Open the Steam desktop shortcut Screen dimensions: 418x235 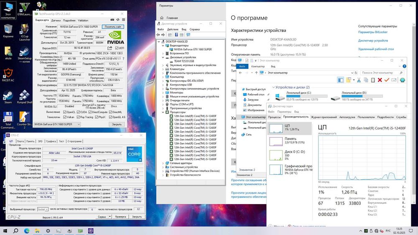click(8, 97)
